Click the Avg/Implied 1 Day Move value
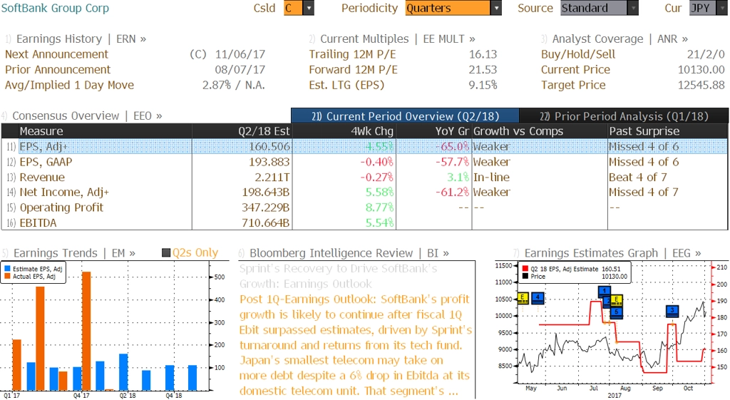This screenshot has width=730, height=400. click(x=233, y=86)
